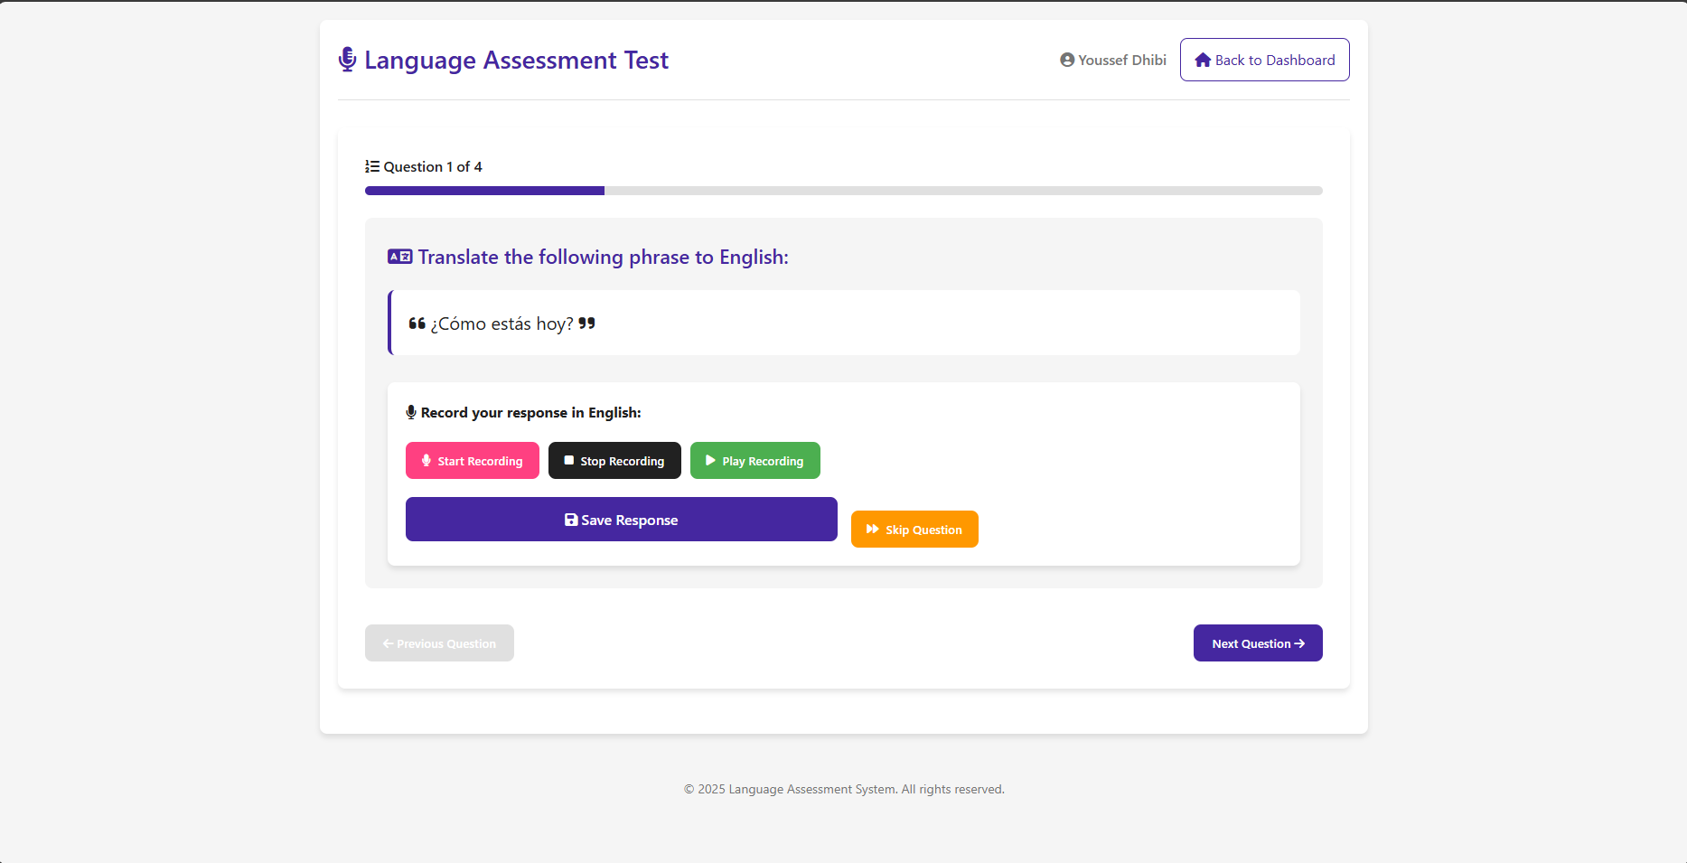1687x863 pixels.
Task: Click the home icon in Back to Dashboard
Action: [x=1203, y=60]
